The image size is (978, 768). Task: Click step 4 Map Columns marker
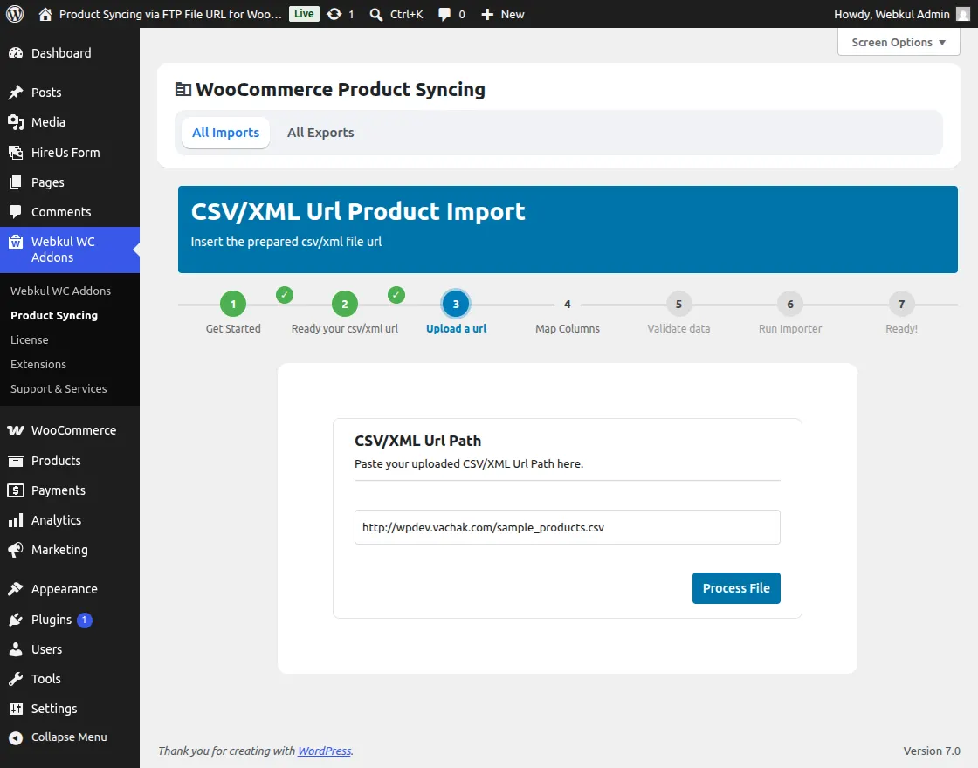click(568, 305)
